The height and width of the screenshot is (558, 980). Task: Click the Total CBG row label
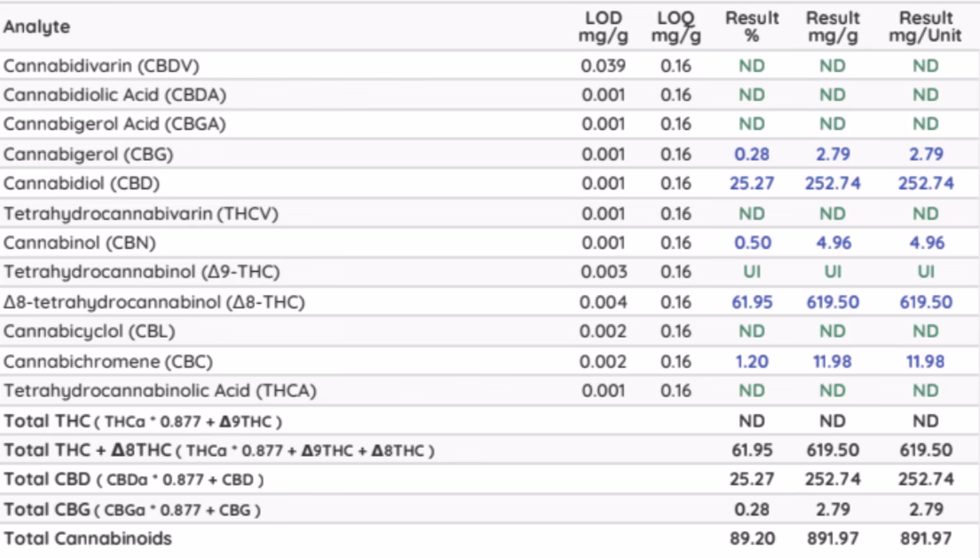(x=133, y=509)
